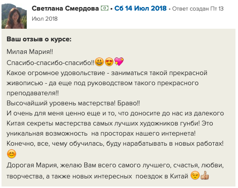Click the text Июл 2018 under the name
The width and height of the screenshot is (238, 188).
point(45,19)
